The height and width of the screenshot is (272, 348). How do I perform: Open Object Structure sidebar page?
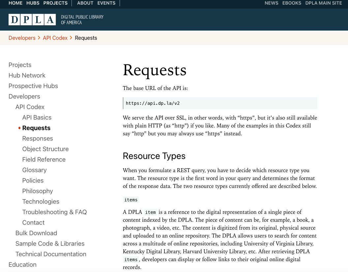[x=45, y=149]
